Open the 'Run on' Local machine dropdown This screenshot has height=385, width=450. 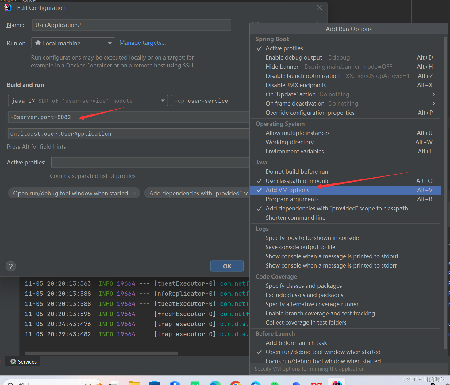pyautogui.click(x=73, y=43)
